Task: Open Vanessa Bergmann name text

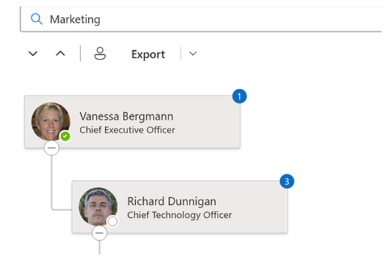Action: click(x=126, y=116)
